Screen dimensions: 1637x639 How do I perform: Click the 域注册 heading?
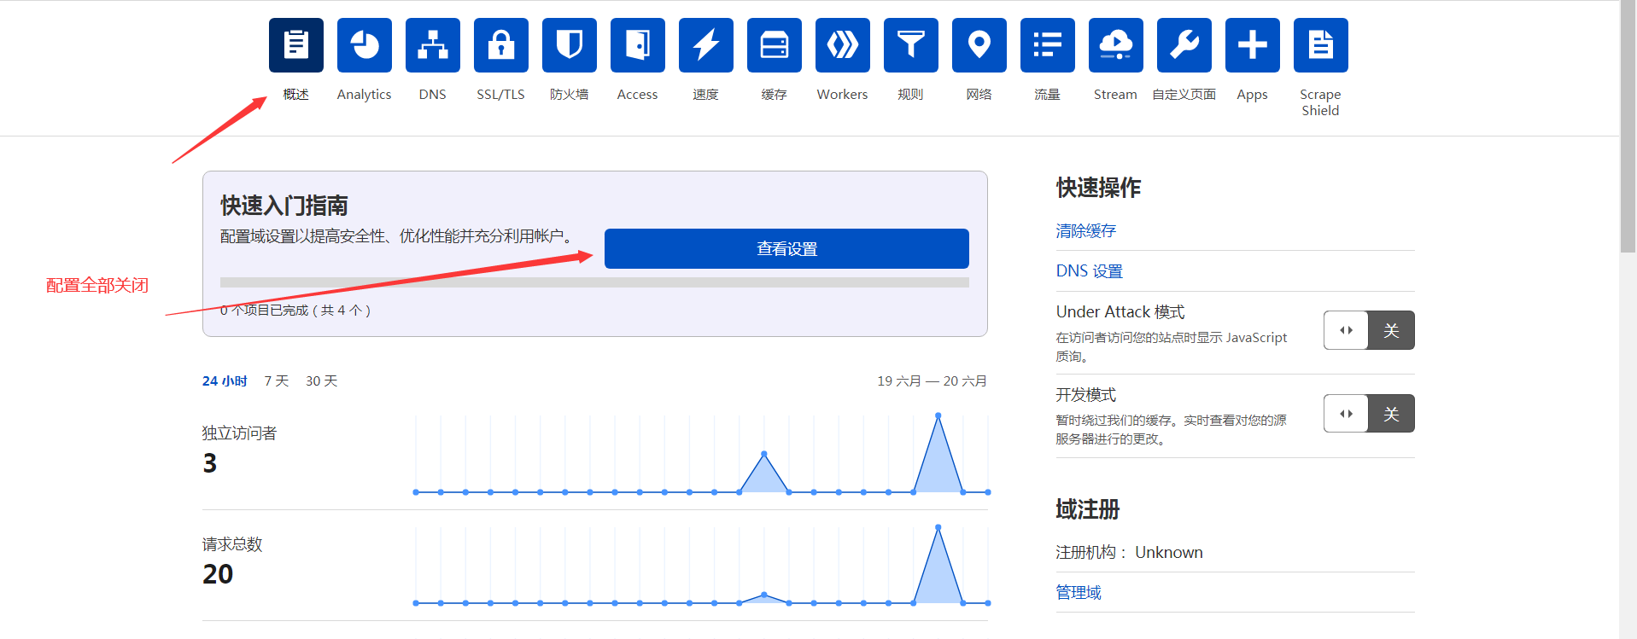click(x=1088, y=509)
